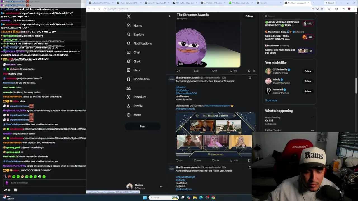Follow The Streamer Awards account
Screen dimensions: 358x201
point(249,16)
